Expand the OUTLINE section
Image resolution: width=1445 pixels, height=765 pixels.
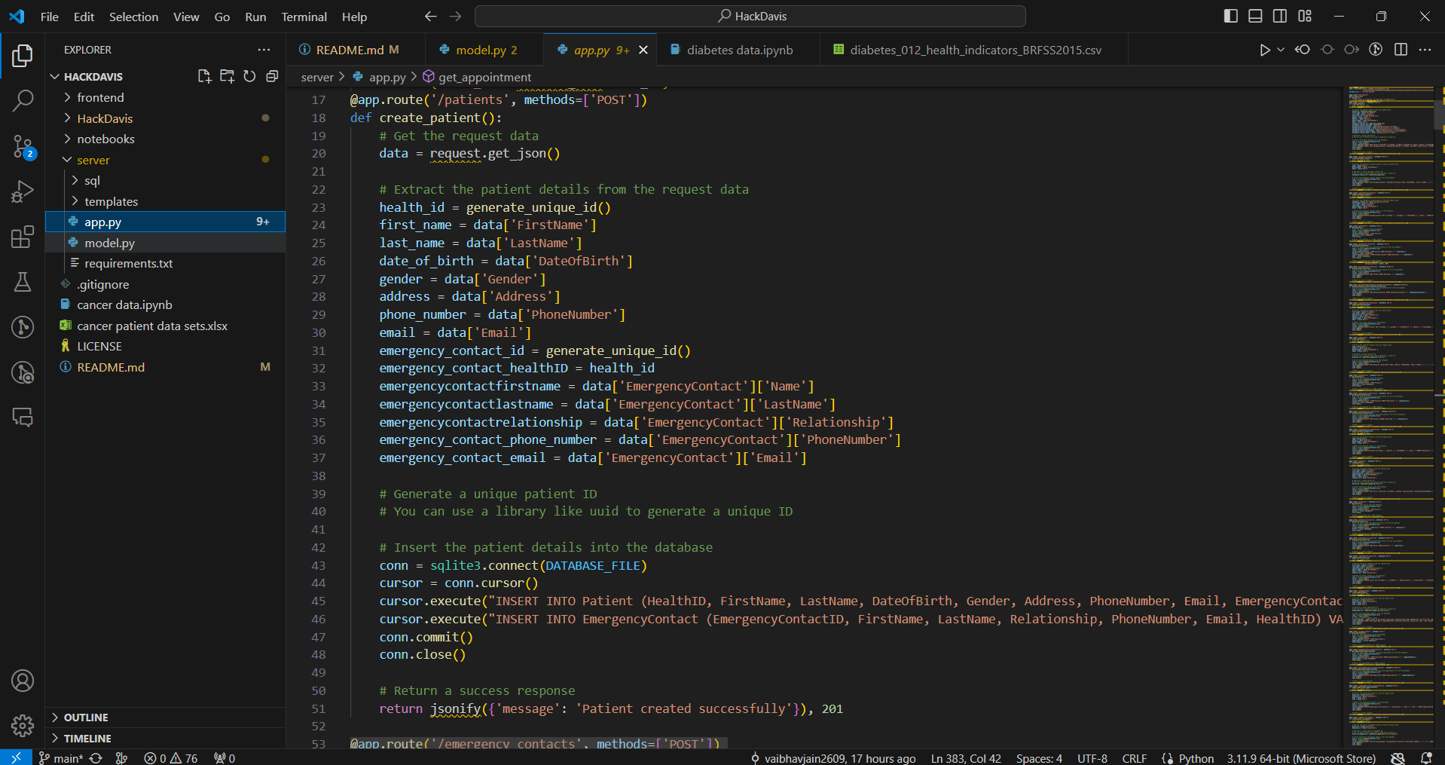click(x=86, y=718)
